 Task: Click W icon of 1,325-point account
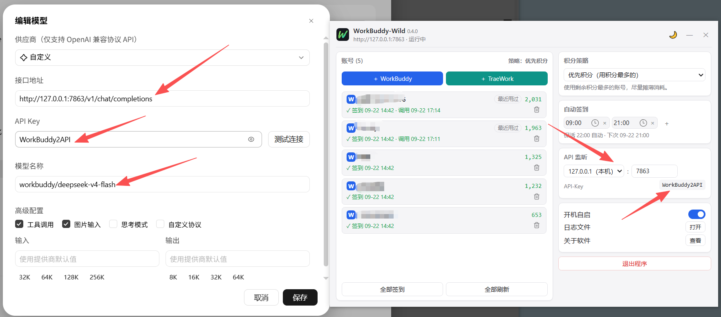[x=351, y=157]
